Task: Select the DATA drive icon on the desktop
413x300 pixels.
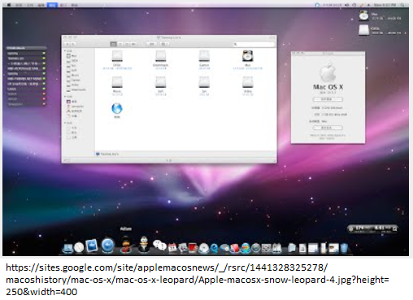Action: 363,30
